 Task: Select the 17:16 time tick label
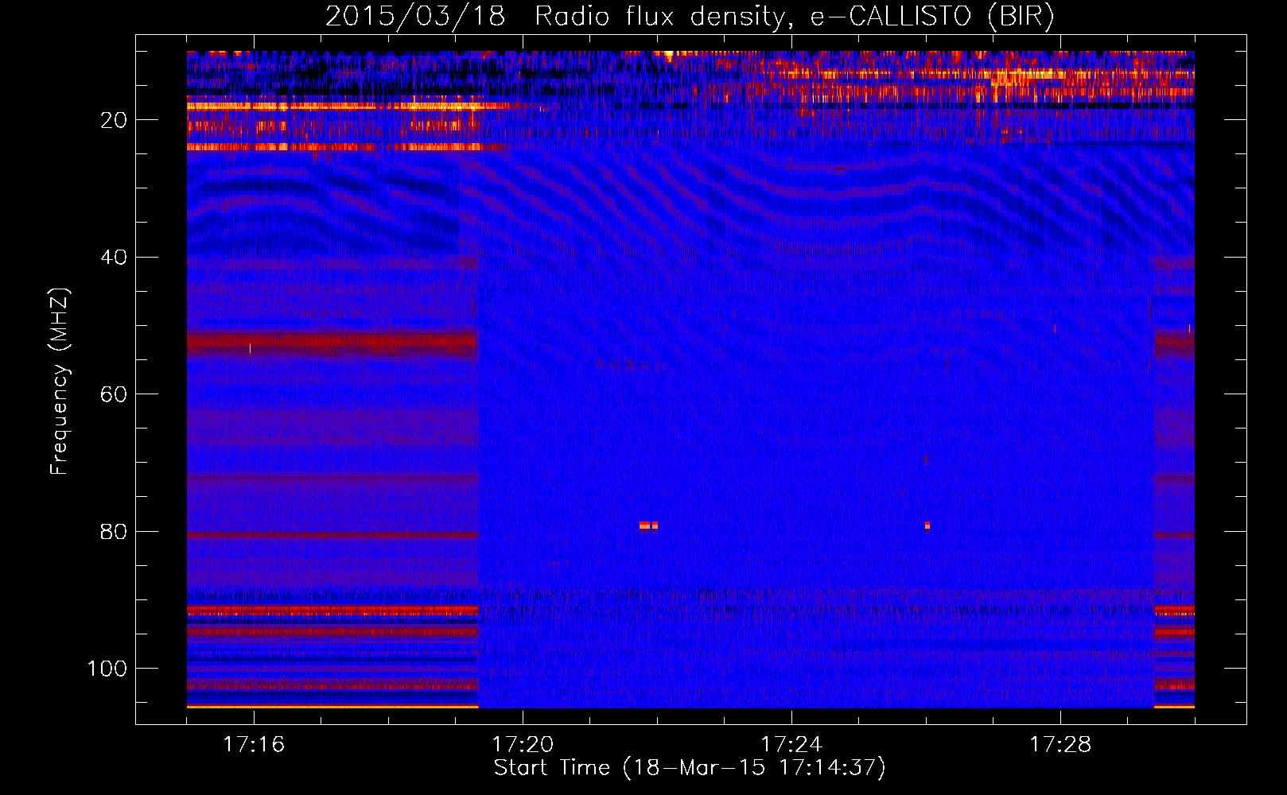(254, 744)
